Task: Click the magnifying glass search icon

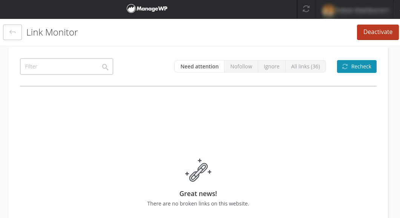Action: [105, 67]
